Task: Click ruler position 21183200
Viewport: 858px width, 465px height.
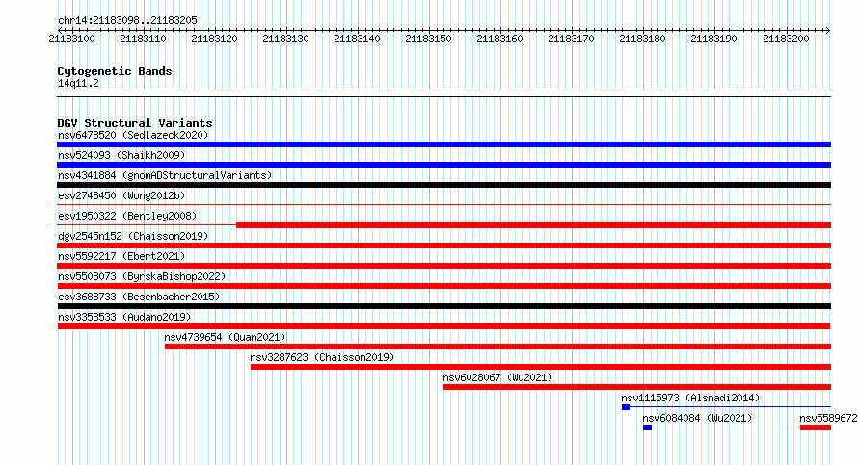Action: tap(786, 39)
